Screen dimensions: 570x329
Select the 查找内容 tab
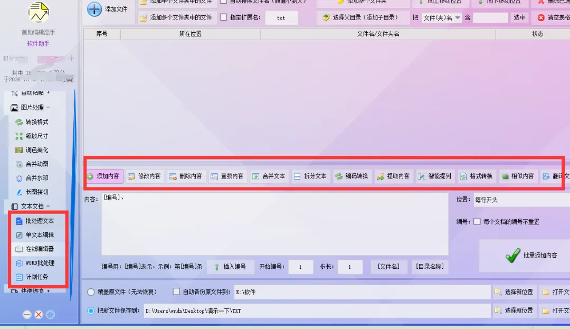pyautogui.click(x=227, y=176)
